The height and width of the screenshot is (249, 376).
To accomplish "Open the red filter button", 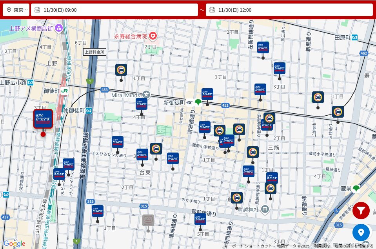I will [361, 211].
